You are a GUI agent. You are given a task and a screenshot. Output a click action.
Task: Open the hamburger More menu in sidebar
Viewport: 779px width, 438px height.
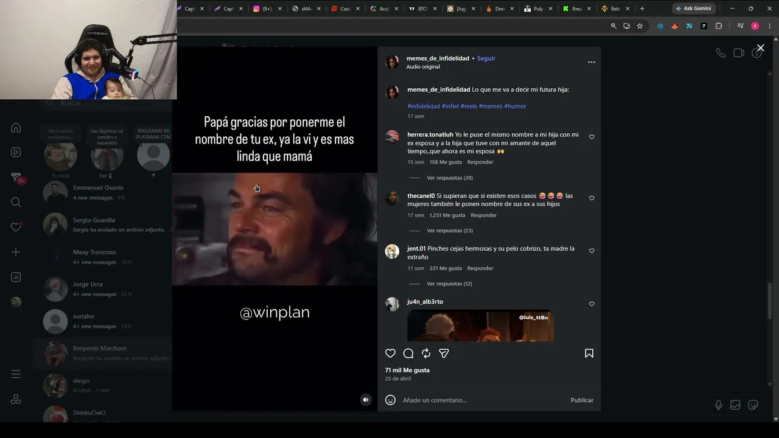pos(16,374)
